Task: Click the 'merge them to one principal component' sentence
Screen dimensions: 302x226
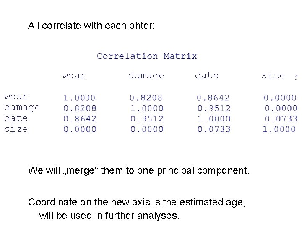Action: 139,171
